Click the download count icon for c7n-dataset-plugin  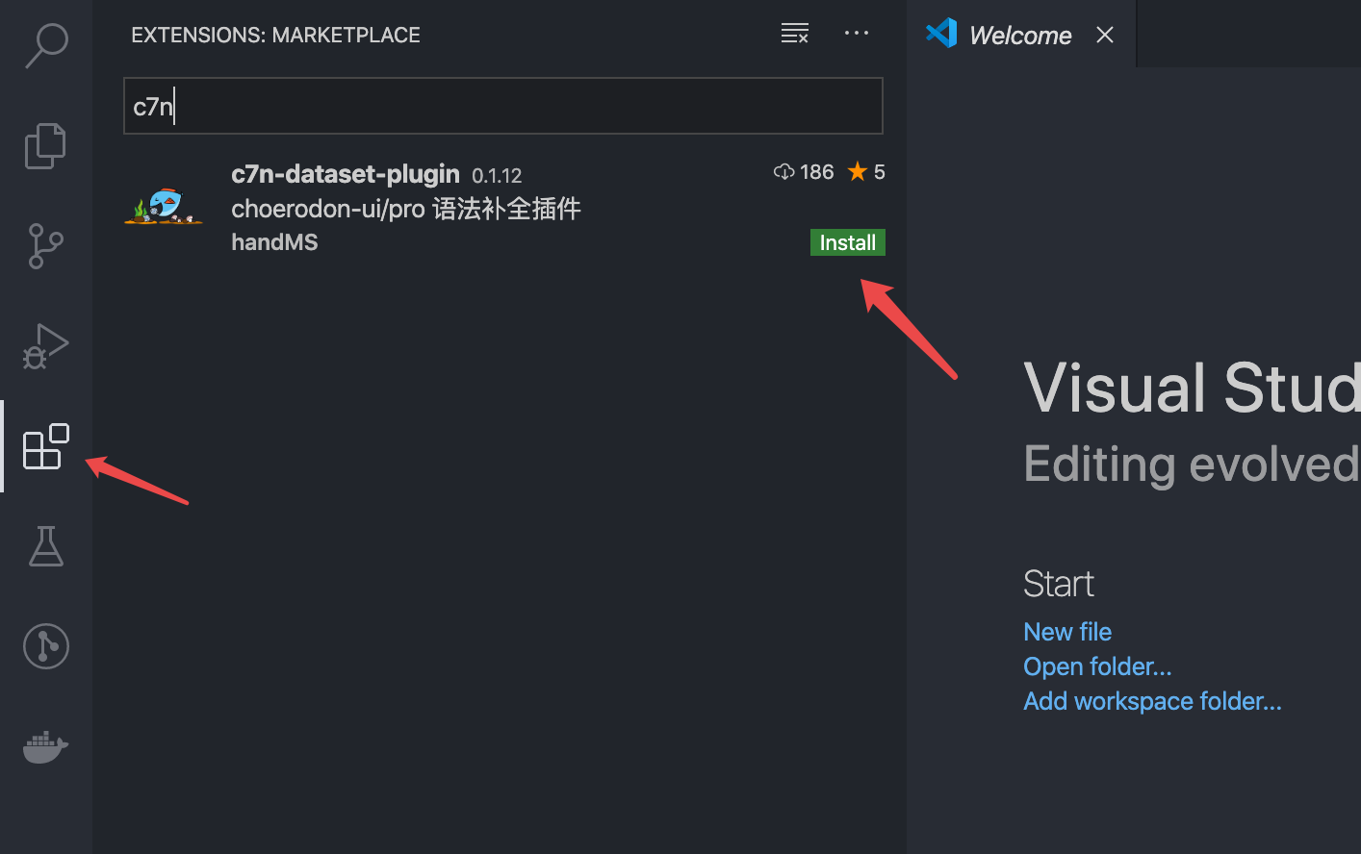coord(783,171)
